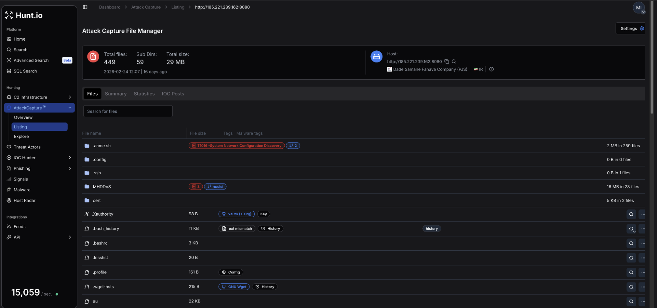This screenshot has height=308, width=657.
Task: Open the help icon next to the IR flag
Action: point(491,69)
